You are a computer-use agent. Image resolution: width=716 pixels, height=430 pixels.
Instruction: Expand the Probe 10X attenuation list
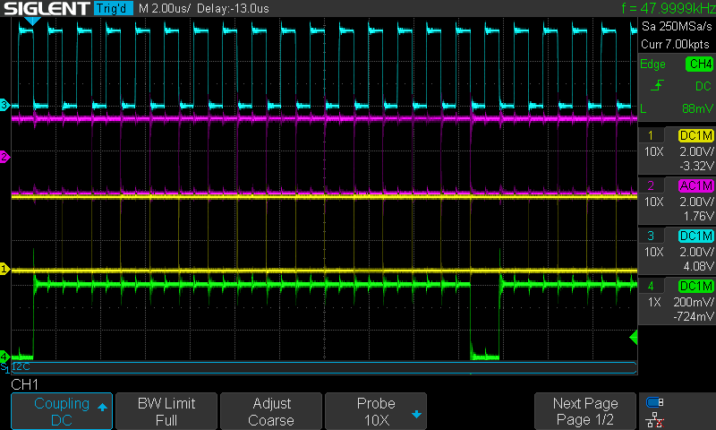pos(376,411)
